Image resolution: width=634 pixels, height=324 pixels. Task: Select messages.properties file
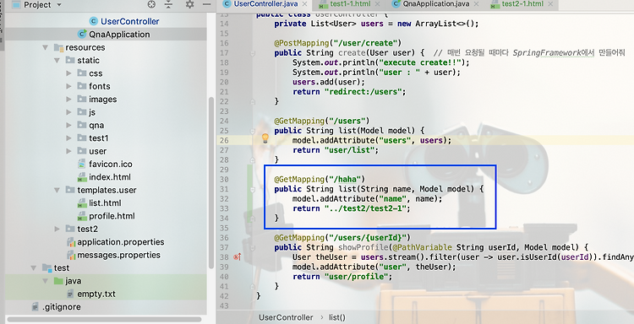(x=118, y=255)
